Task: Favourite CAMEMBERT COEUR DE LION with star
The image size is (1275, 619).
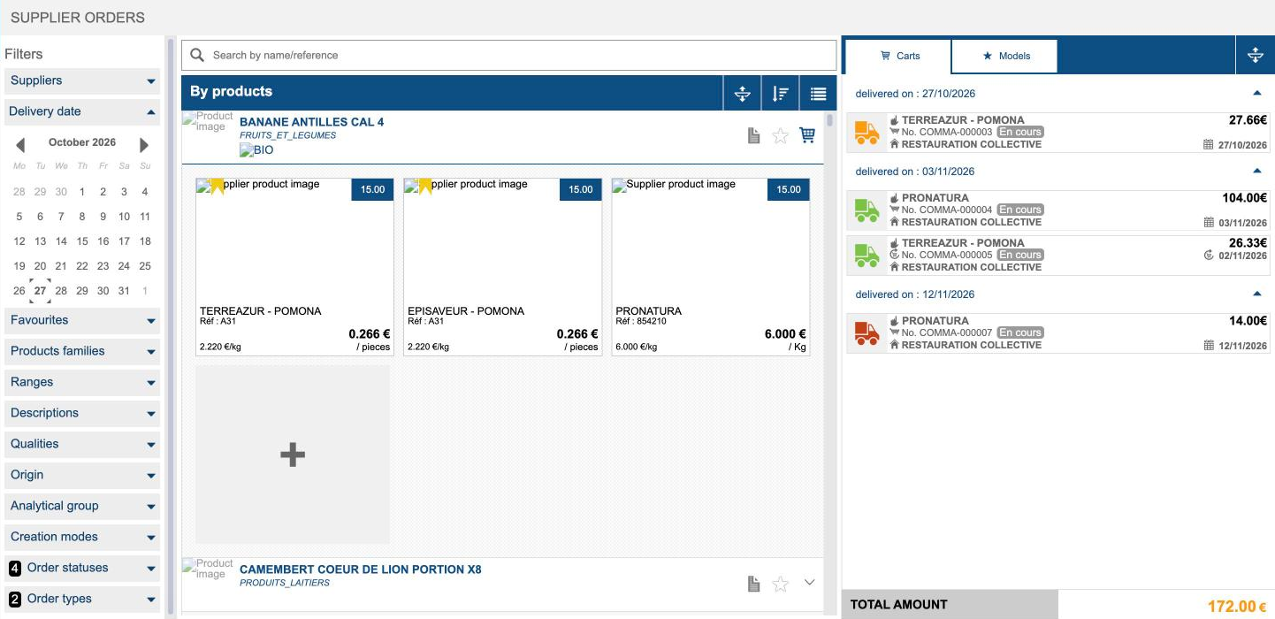Action: [780, 583]
